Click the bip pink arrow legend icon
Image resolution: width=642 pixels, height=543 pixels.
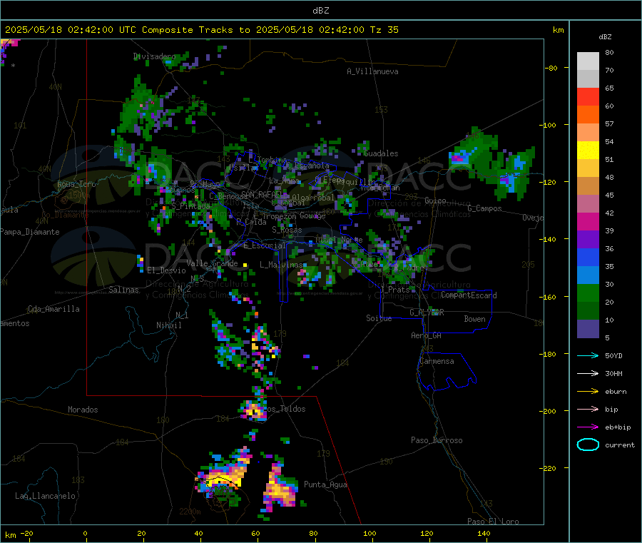(x=588, y=409)
